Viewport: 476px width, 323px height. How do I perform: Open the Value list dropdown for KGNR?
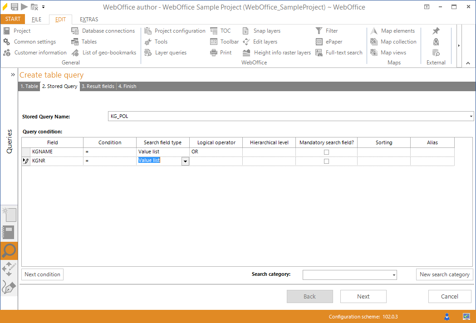[x=185, y=161]
